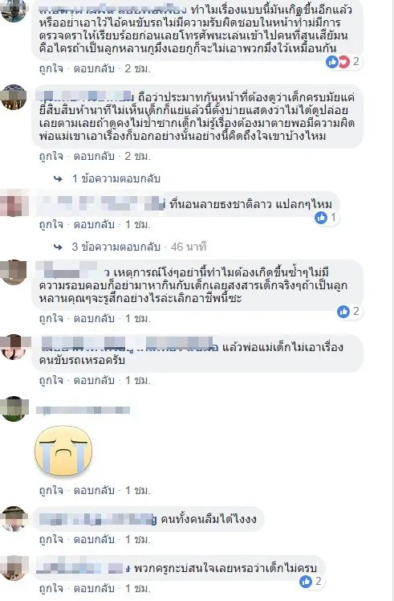Expand the 1 ข้อความตอบกลับ replies

point(116,178)
